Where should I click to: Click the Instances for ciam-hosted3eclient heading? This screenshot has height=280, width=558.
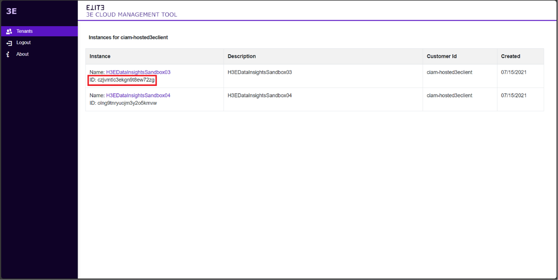click(129, 37)
